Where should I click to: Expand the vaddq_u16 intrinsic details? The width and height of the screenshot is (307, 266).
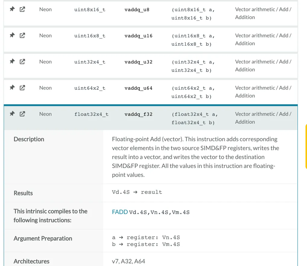click(x=138, y=36)
